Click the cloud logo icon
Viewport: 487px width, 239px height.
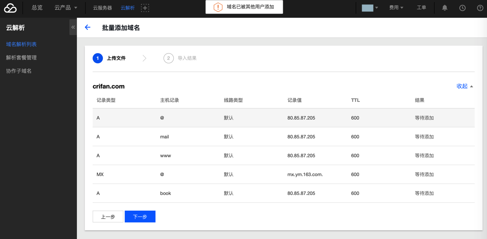(x=10, y=8)
